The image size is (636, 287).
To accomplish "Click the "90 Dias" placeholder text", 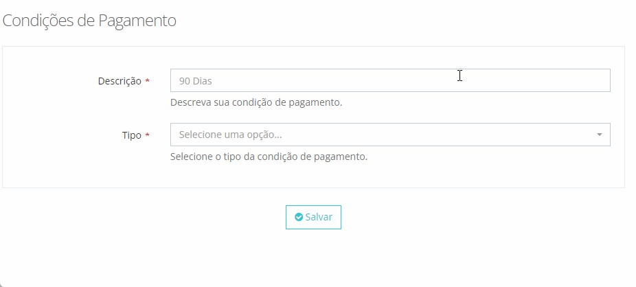I will click(x=196, y=81).
